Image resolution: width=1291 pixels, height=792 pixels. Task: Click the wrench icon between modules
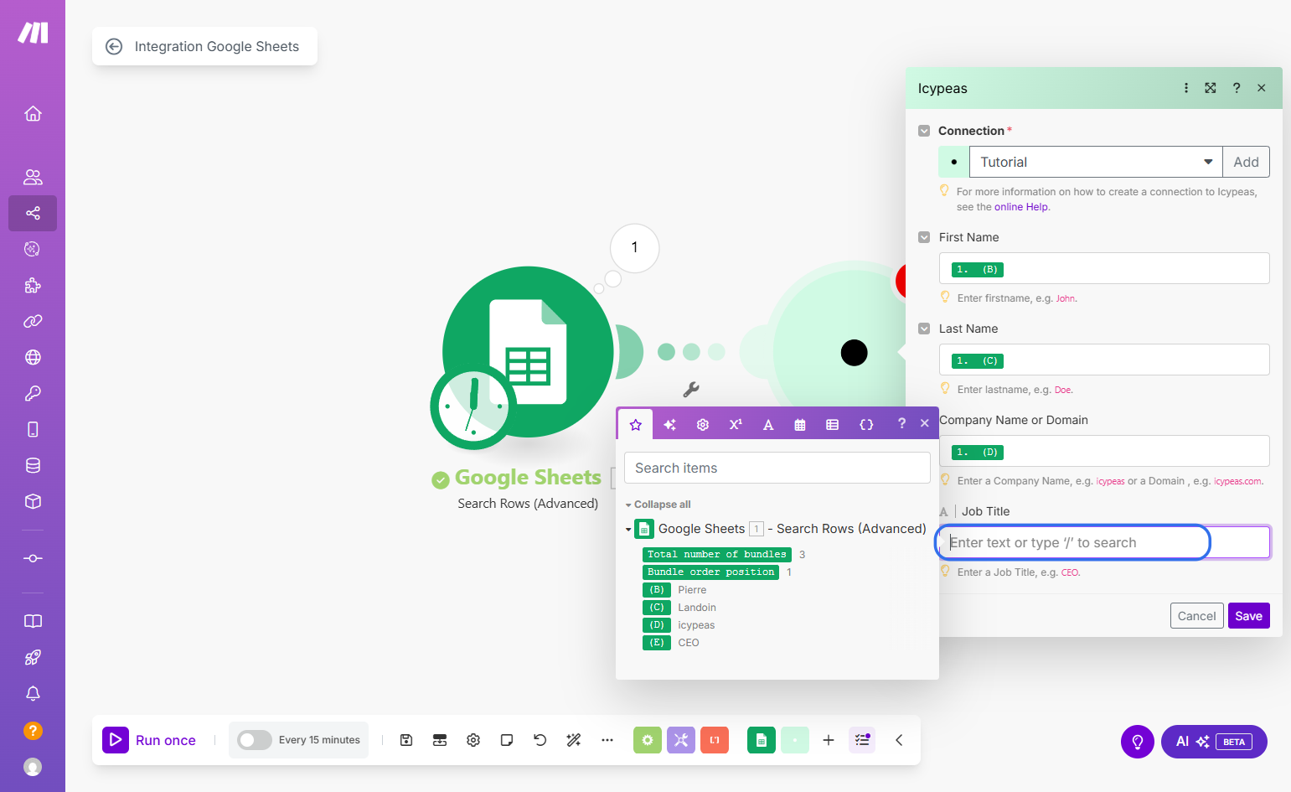pos(691,390)
